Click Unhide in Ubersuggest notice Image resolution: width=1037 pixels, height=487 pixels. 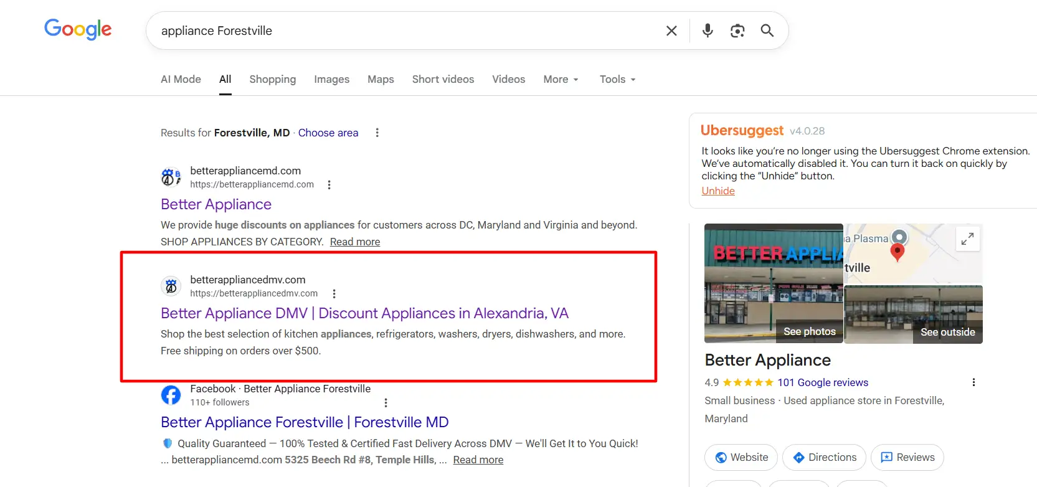click(718, 191)
